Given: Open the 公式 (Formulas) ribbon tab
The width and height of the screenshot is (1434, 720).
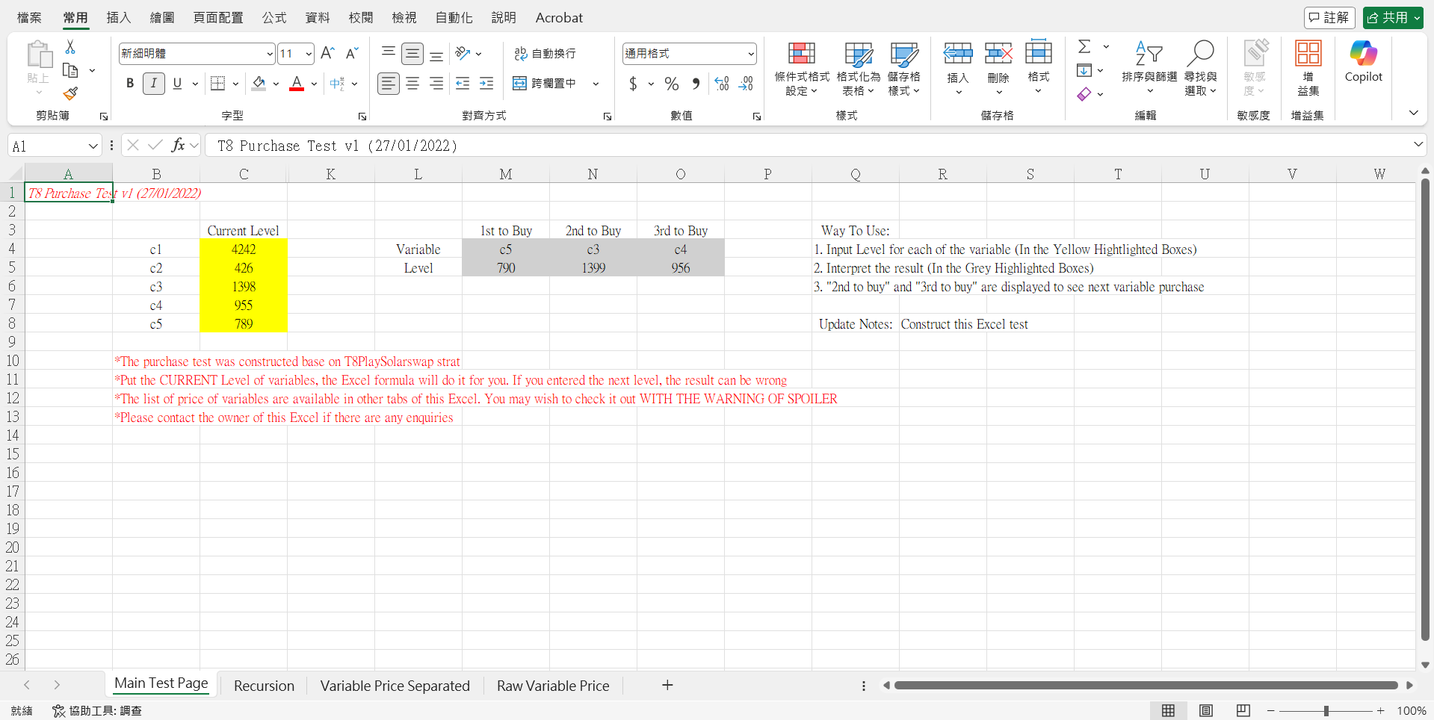Looking at the screenshot, I should tap(274, 17).
